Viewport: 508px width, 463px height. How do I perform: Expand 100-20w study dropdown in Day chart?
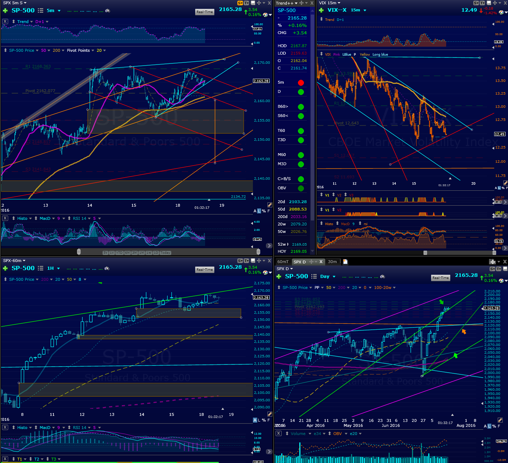pyautogui.click(x=394, y=288)
